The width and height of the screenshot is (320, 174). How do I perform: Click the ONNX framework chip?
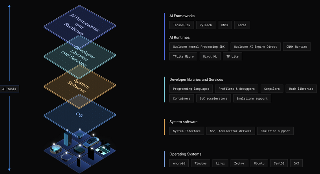pos(224,25)
